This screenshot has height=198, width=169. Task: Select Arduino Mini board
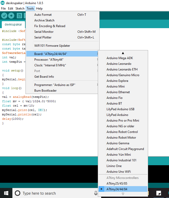click(x=123, y=86)
